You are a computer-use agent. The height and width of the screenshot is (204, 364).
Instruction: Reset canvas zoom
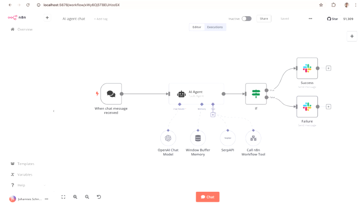(x=99, y=197)
